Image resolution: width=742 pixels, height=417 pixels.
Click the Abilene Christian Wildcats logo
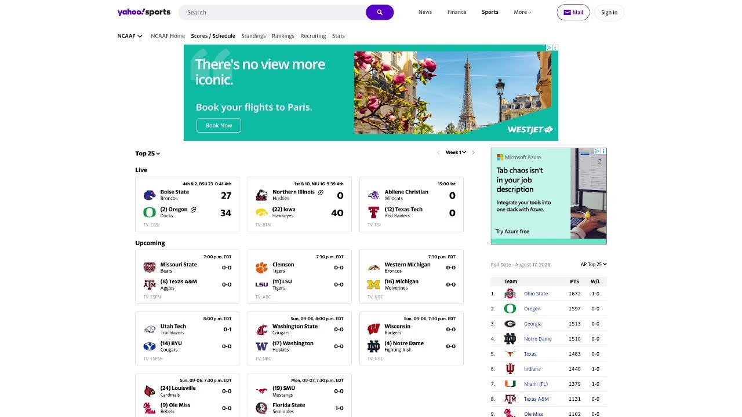[374, 195]
